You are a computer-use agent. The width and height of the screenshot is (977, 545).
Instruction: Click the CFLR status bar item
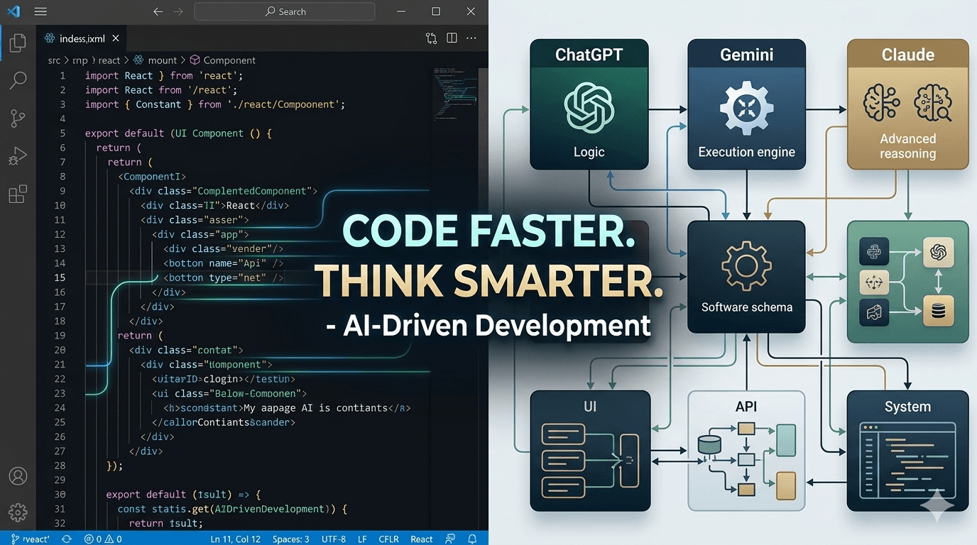[x=389, y=539]
